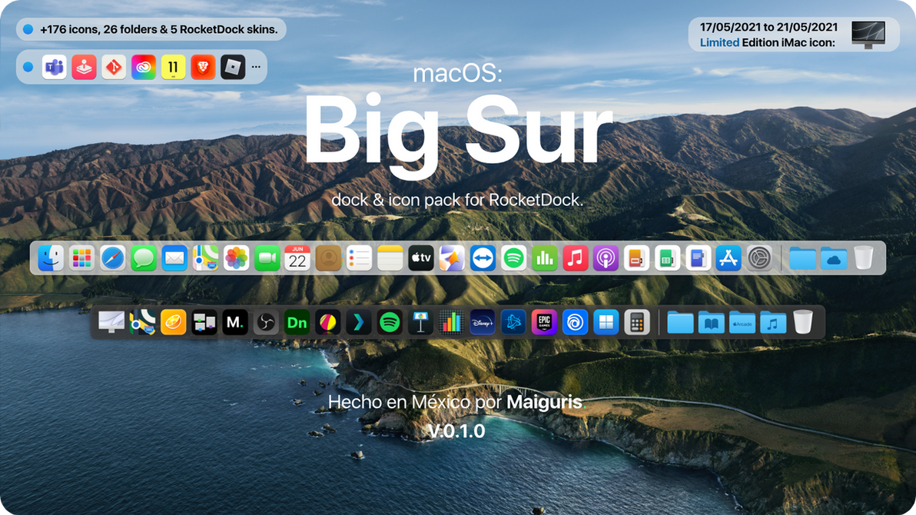Open the green Messages app

coord(144,257)
